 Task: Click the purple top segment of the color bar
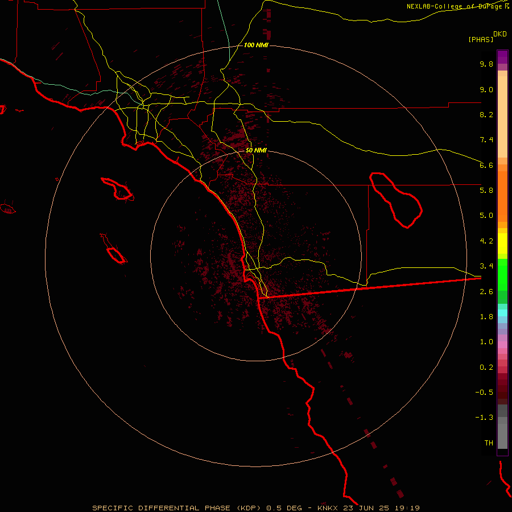tap(502, 57)
